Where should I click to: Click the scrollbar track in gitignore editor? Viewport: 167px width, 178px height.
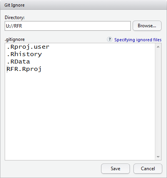(158, 102)
